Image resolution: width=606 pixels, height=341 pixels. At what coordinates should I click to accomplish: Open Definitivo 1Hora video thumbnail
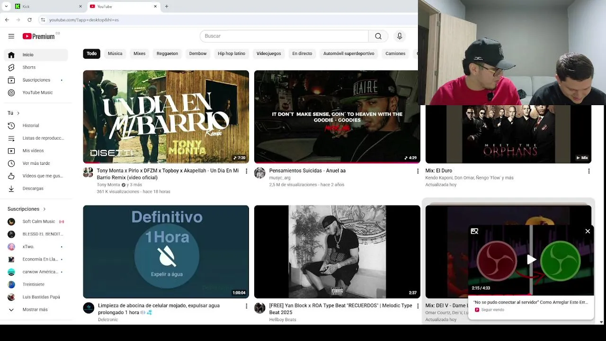coord(166,251)
